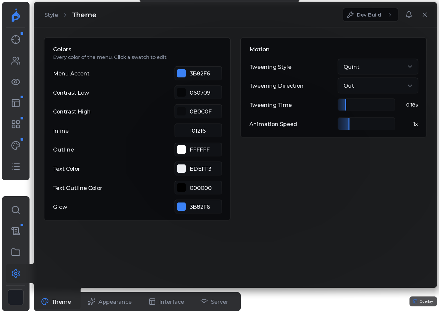
Task: Edit the Text Color swatch
Action: click(x=181, y=169)
